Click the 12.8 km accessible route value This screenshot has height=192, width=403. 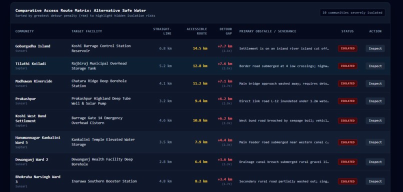200,66
